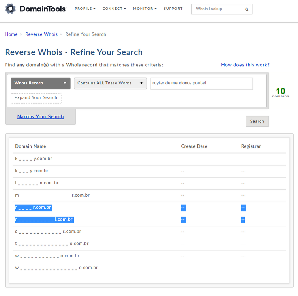Focus the Whois Lookup search box
This screenshot has width=298, height=296.
point(221,9)
